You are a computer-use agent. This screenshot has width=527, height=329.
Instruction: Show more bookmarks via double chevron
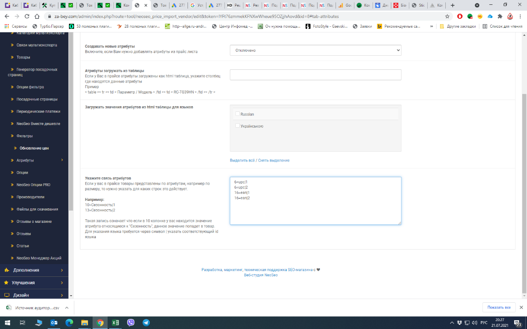coord(431,26)
